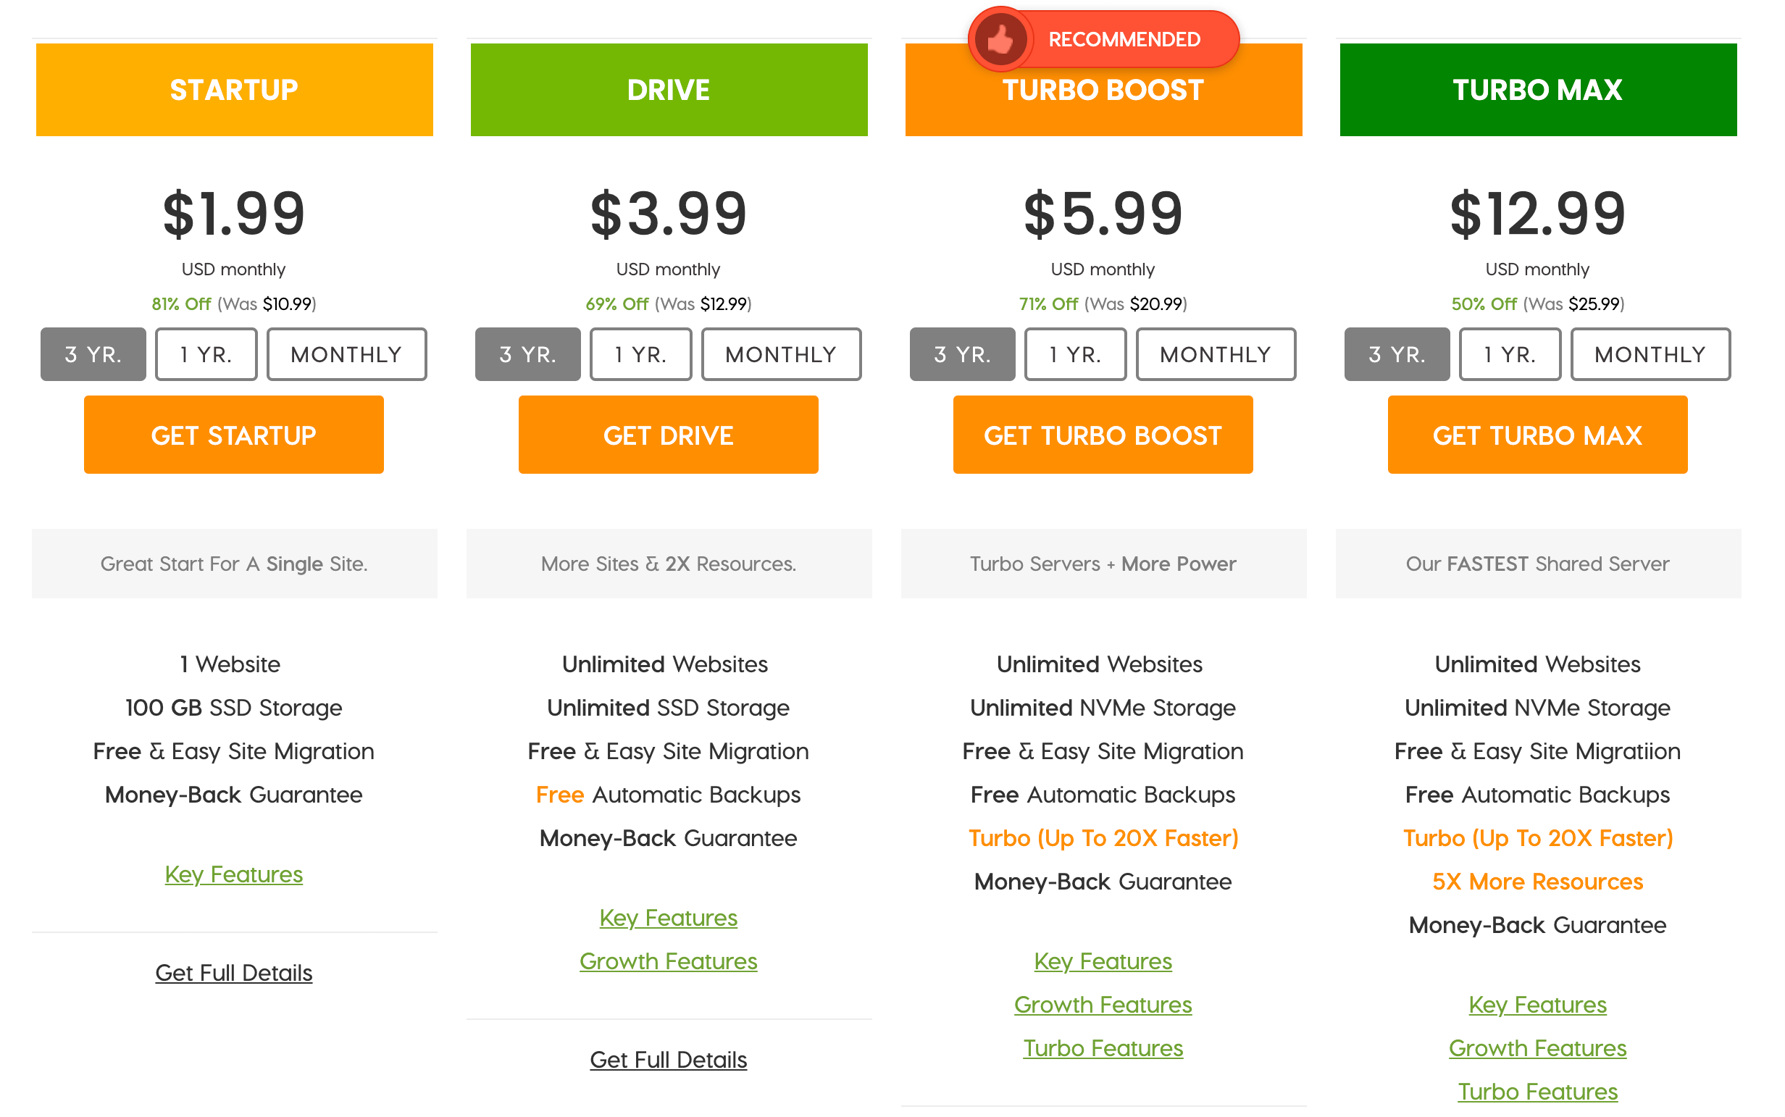This screenshot has height=1117, width=1785.
Task: Open Get Full Details for Drive plan
Action: [x=668, y=1060]
